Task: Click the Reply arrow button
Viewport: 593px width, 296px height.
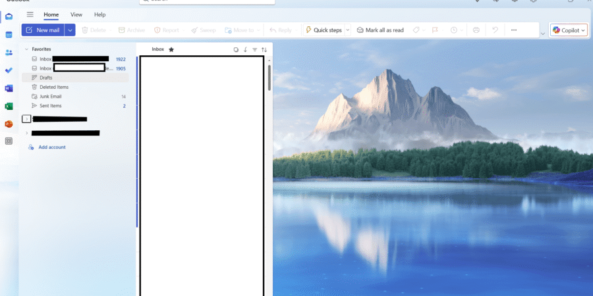Action: [280, 30]
